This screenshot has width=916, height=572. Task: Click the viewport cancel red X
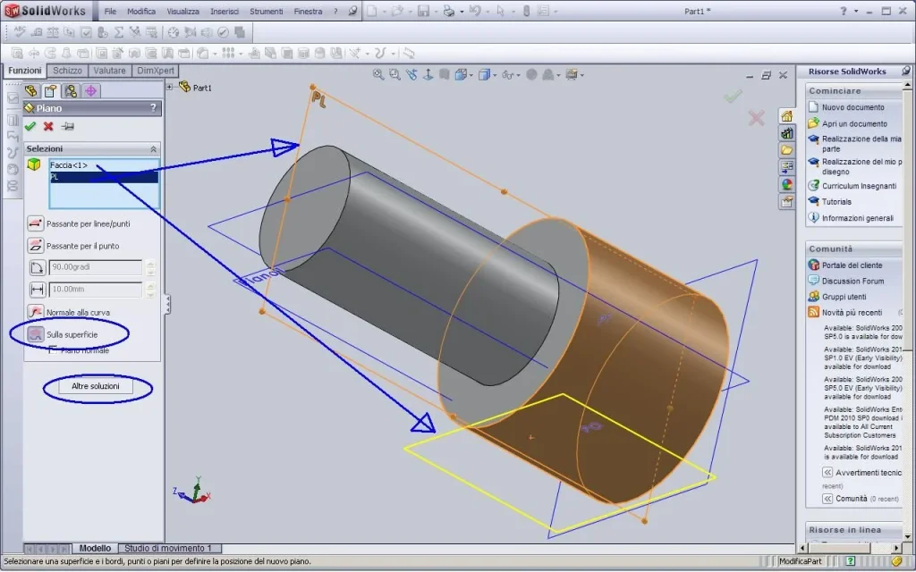coord(756,119)
